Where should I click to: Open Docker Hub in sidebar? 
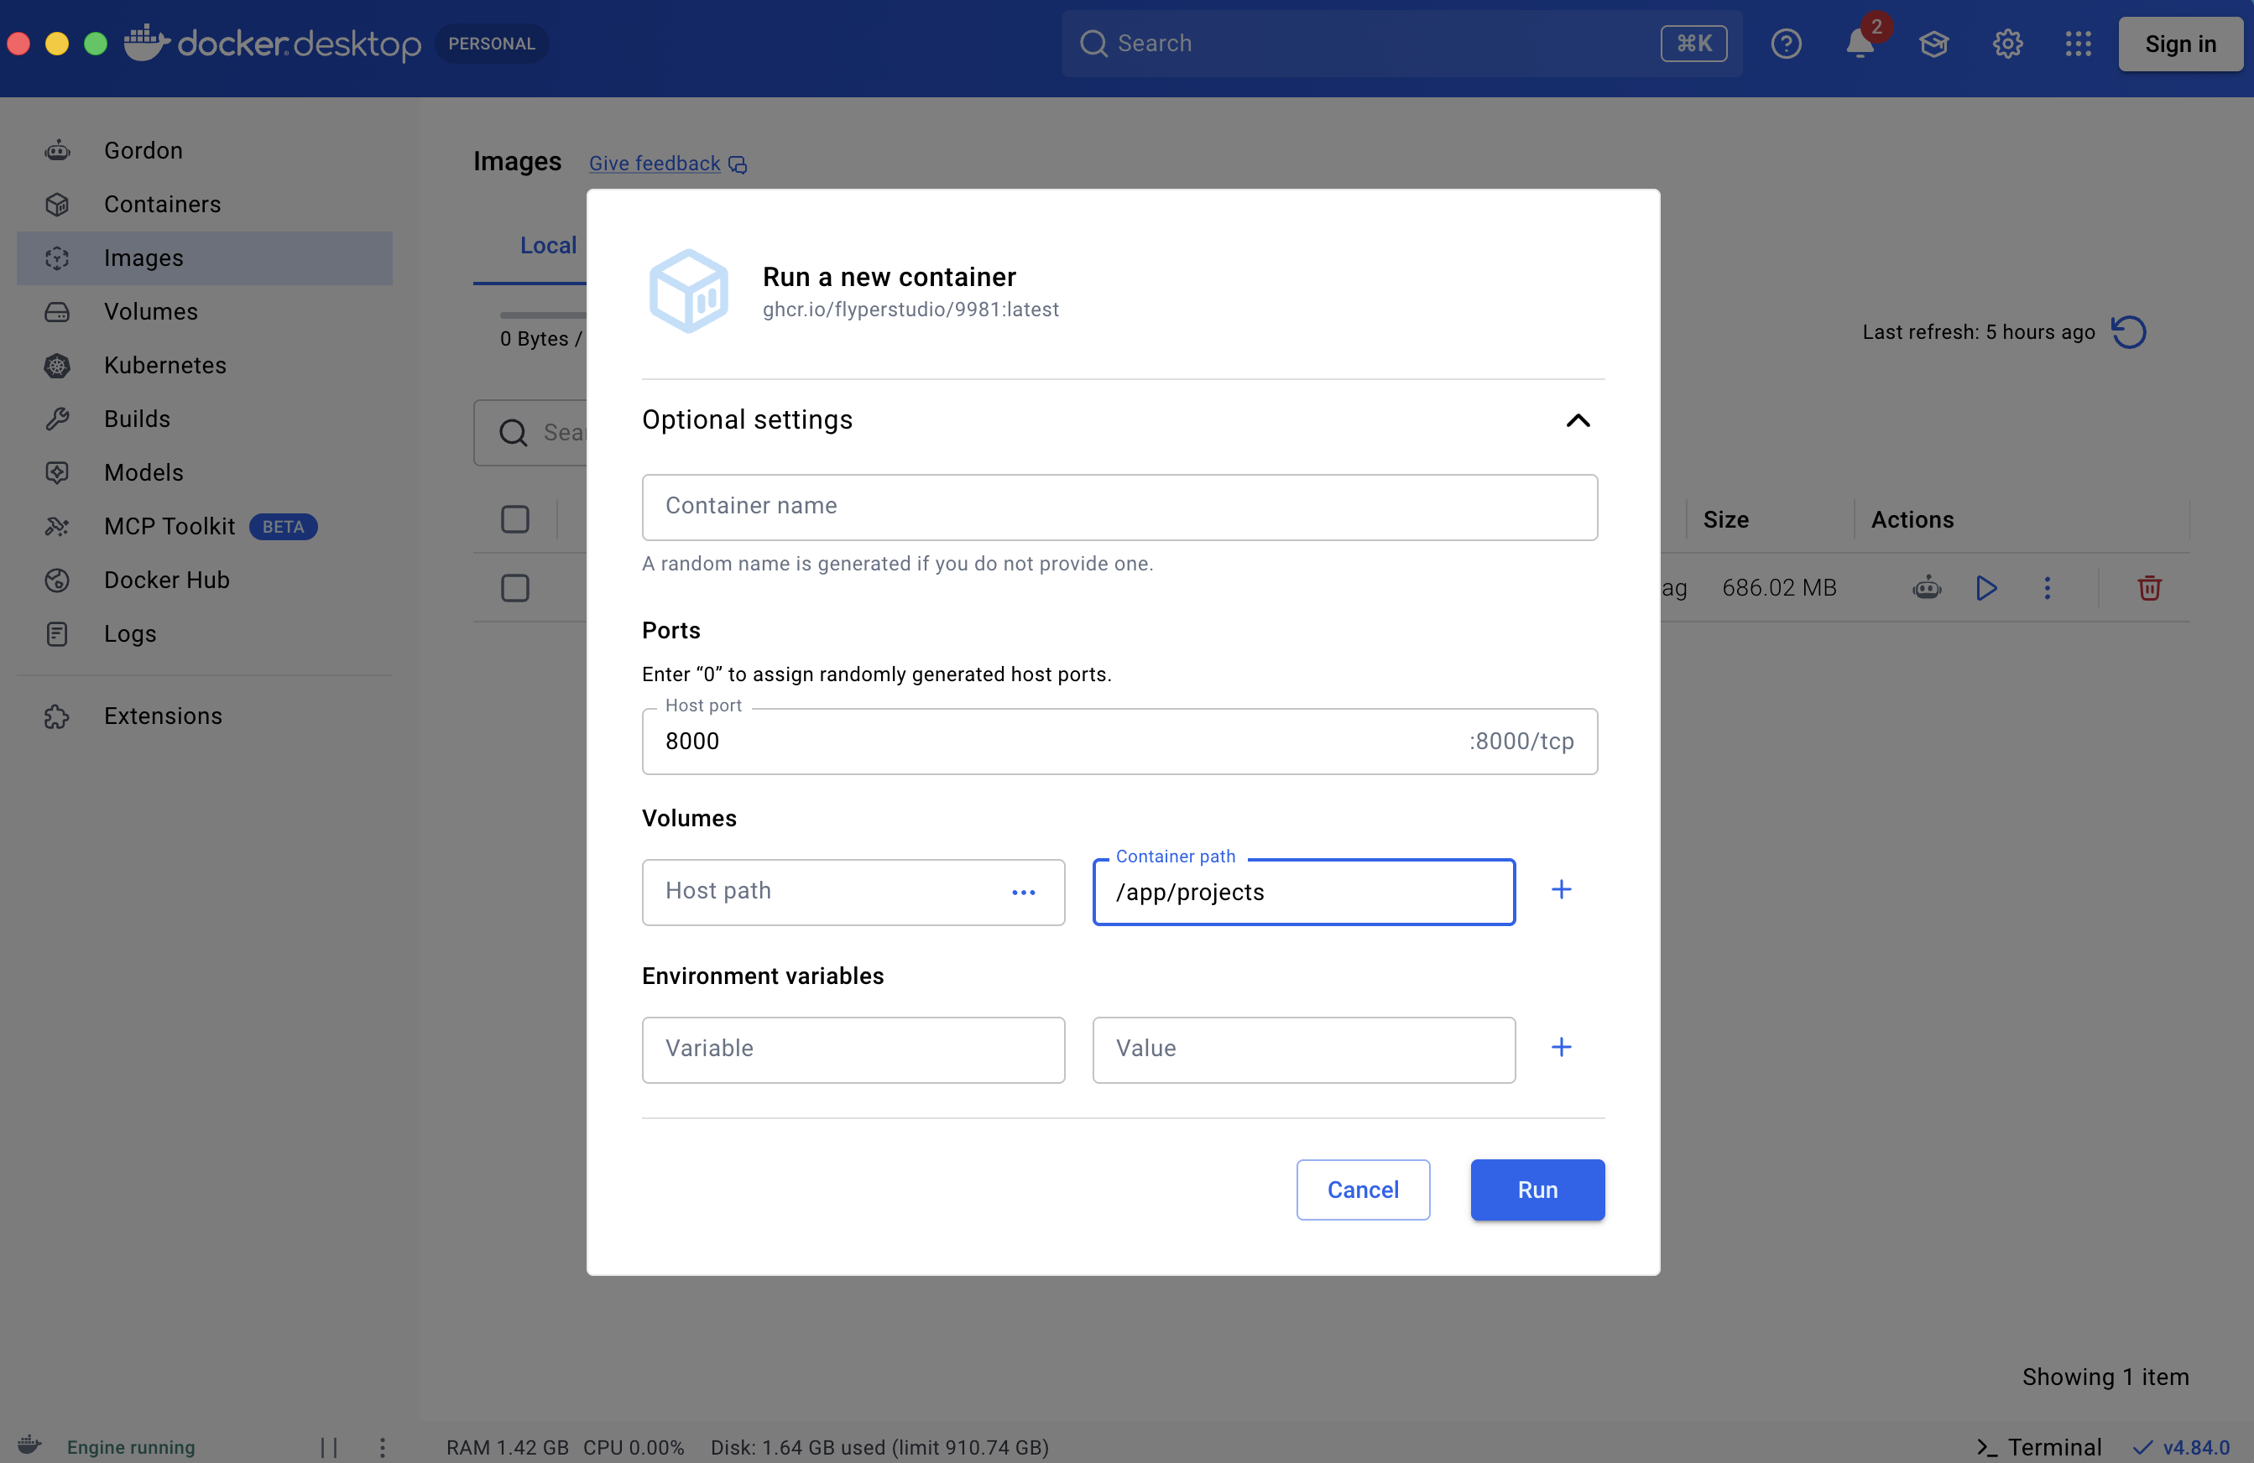click(204, 581)
